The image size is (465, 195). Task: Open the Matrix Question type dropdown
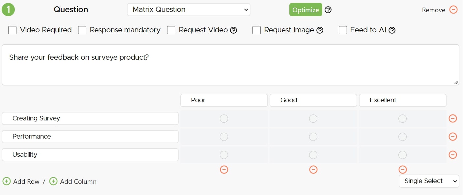(189, 10)
